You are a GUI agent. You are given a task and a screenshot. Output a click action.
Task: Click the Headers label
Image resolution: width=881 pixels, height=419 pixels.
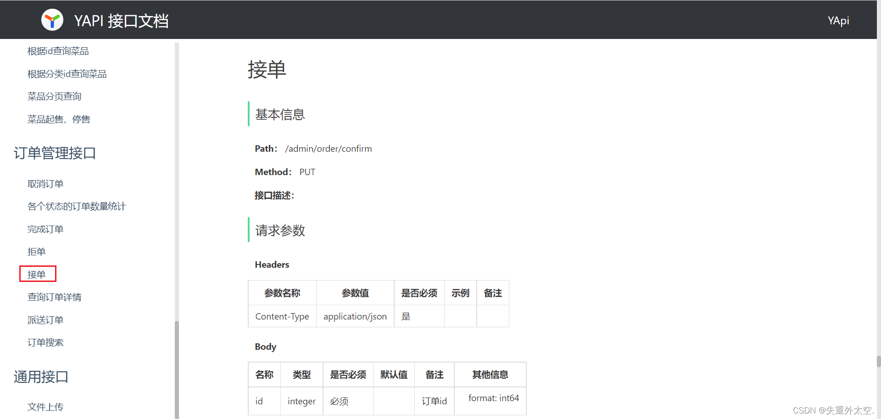272,265
